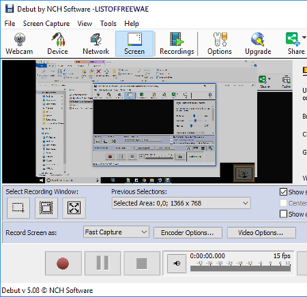Pause the recording

pyautogui.click(x=102, y=264)
